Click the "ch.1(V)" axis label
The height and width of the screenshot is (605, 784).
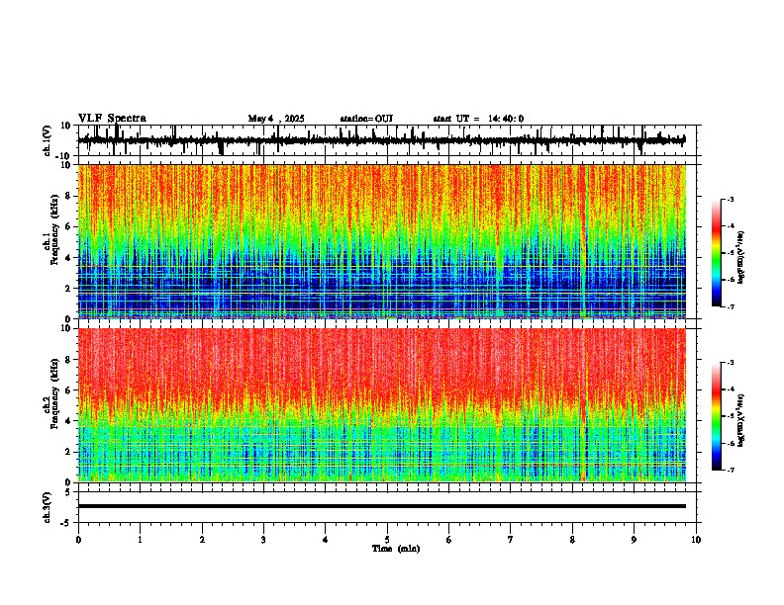tap(48, 140)
